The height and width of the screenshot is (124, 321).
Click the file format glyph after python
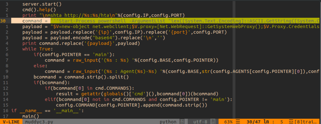click(x=182, y=122)
